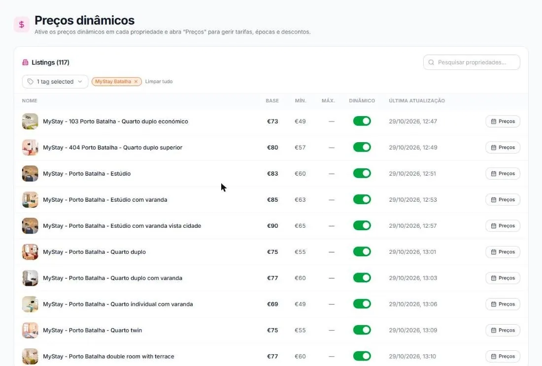Image resolution: width=542 pixels, height=366 pixels.
Task: Open Preços for Quarto duplo row
Action: click(503, 252)
